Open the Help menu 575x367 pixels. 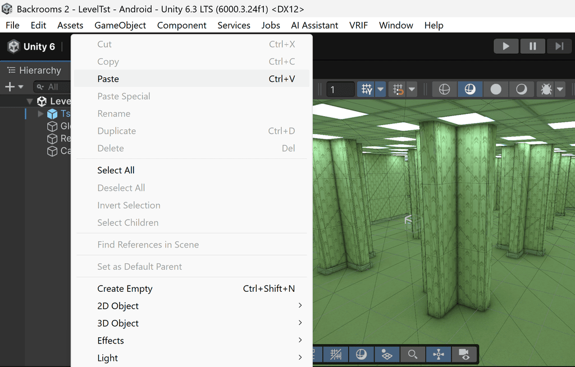(434, 25)
